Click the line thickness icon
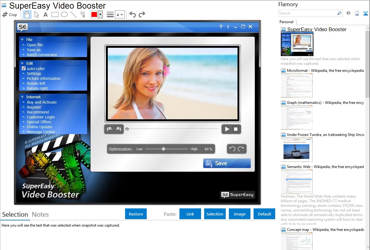The width and height of the screenshot is (370, 250). (110, 14)
